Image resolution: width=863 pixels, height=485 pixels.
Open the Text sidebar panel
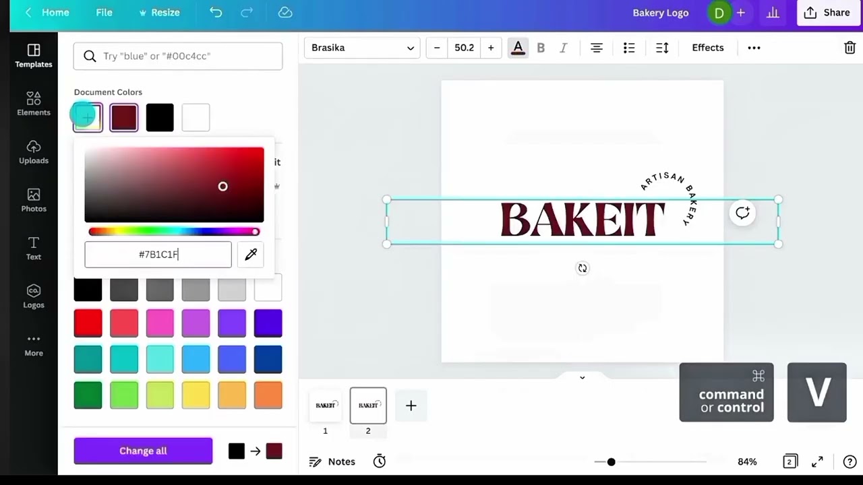tap(34, 248)
